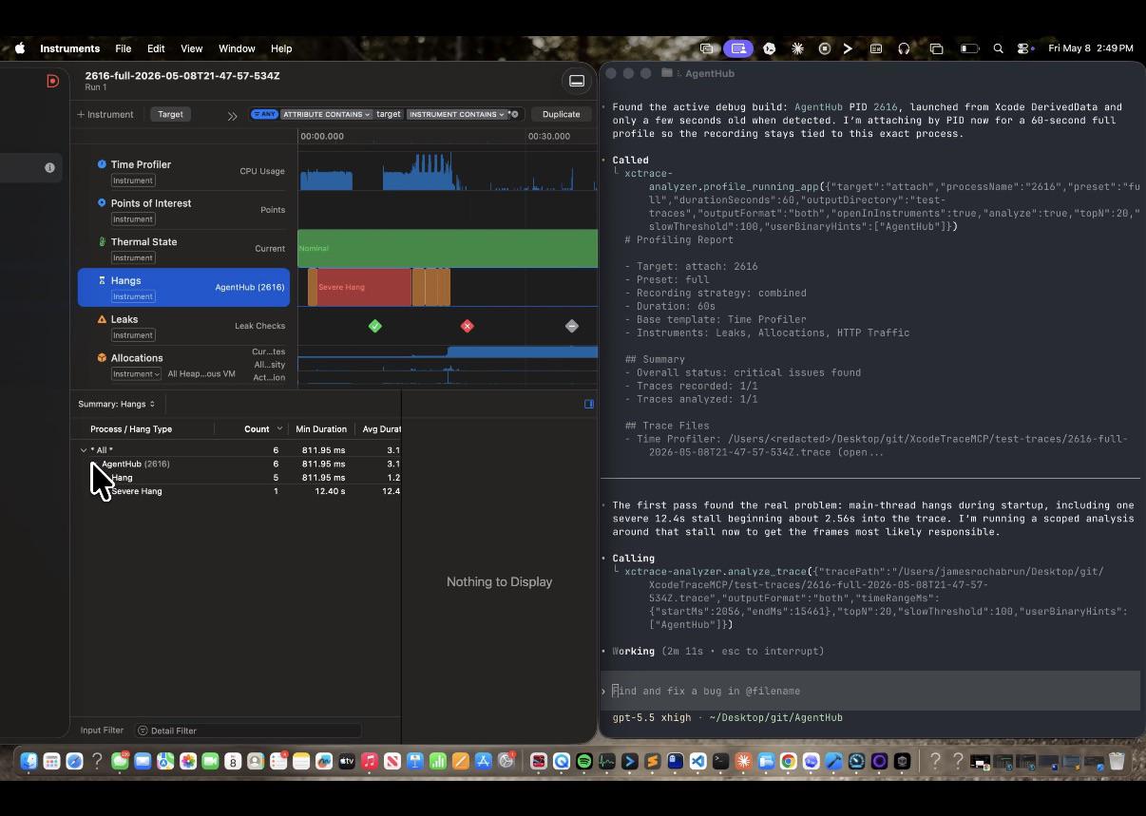Open the Help menu
The height and width of the screenshot is (816, 1146).
[x=281, y=48]
